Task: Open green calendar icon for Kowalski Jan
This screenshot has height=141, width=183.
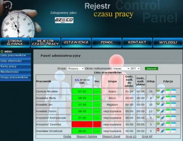Action: [168, 105]
